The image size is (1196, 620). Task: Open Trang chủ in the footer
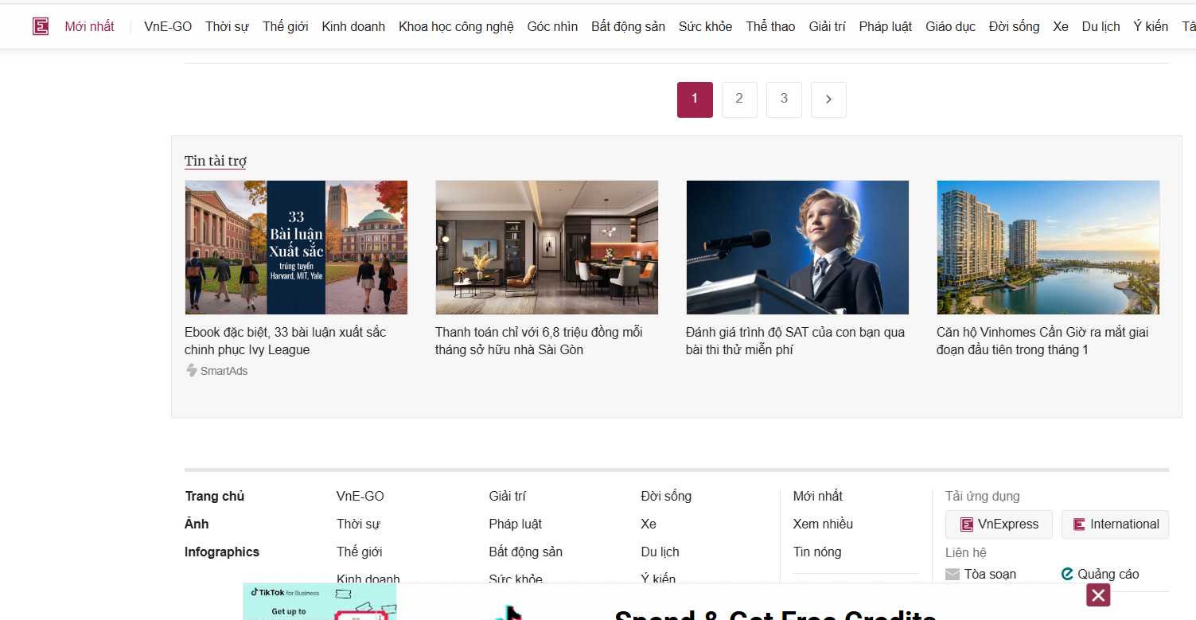(x=214, y=496)
